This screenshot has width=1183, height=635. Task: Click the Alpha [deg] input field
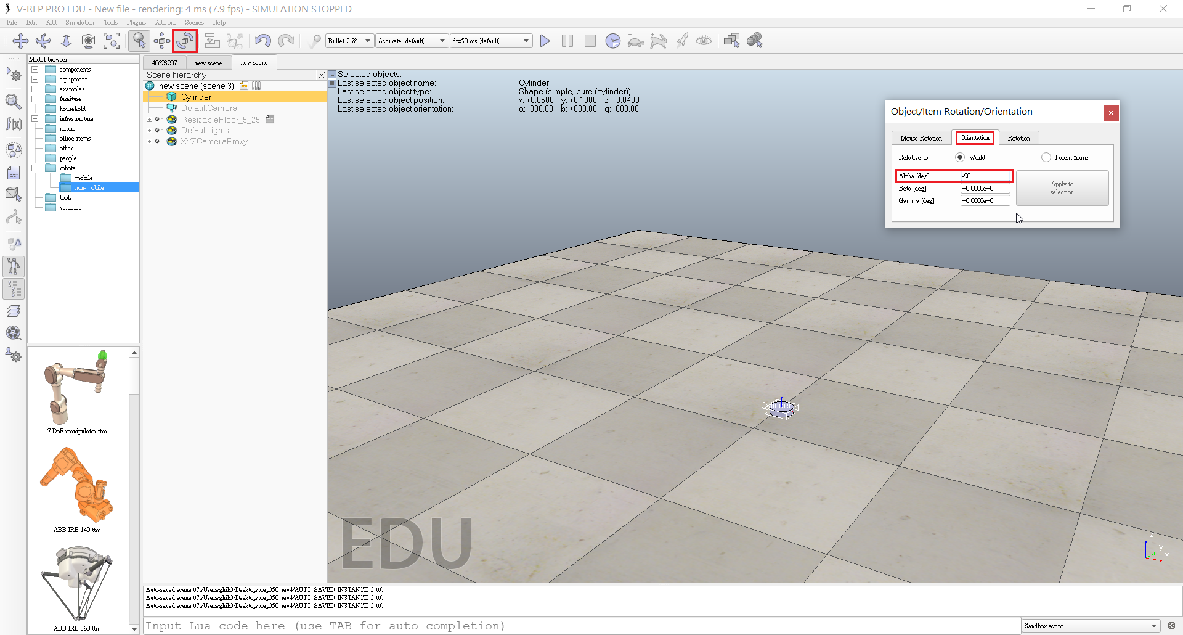(x=985, y=176)
